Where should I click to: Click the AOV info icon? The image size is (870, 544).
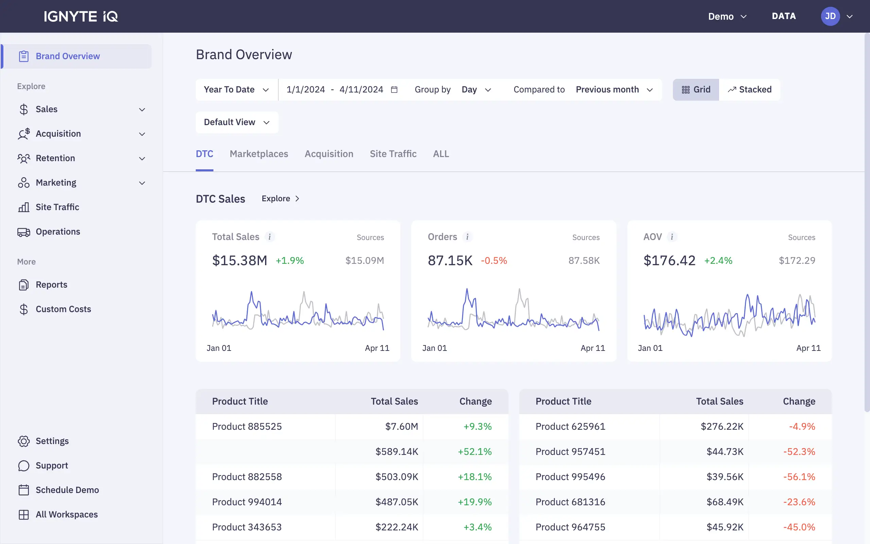[x=672, y=237]
